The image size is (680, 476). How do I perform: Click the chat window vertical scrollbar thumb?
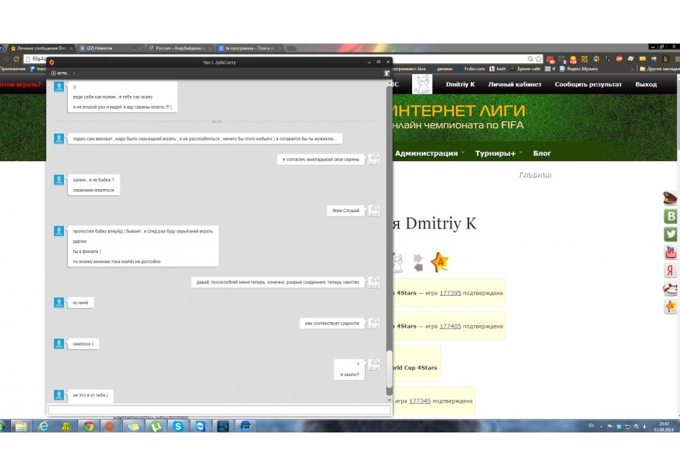390,369
